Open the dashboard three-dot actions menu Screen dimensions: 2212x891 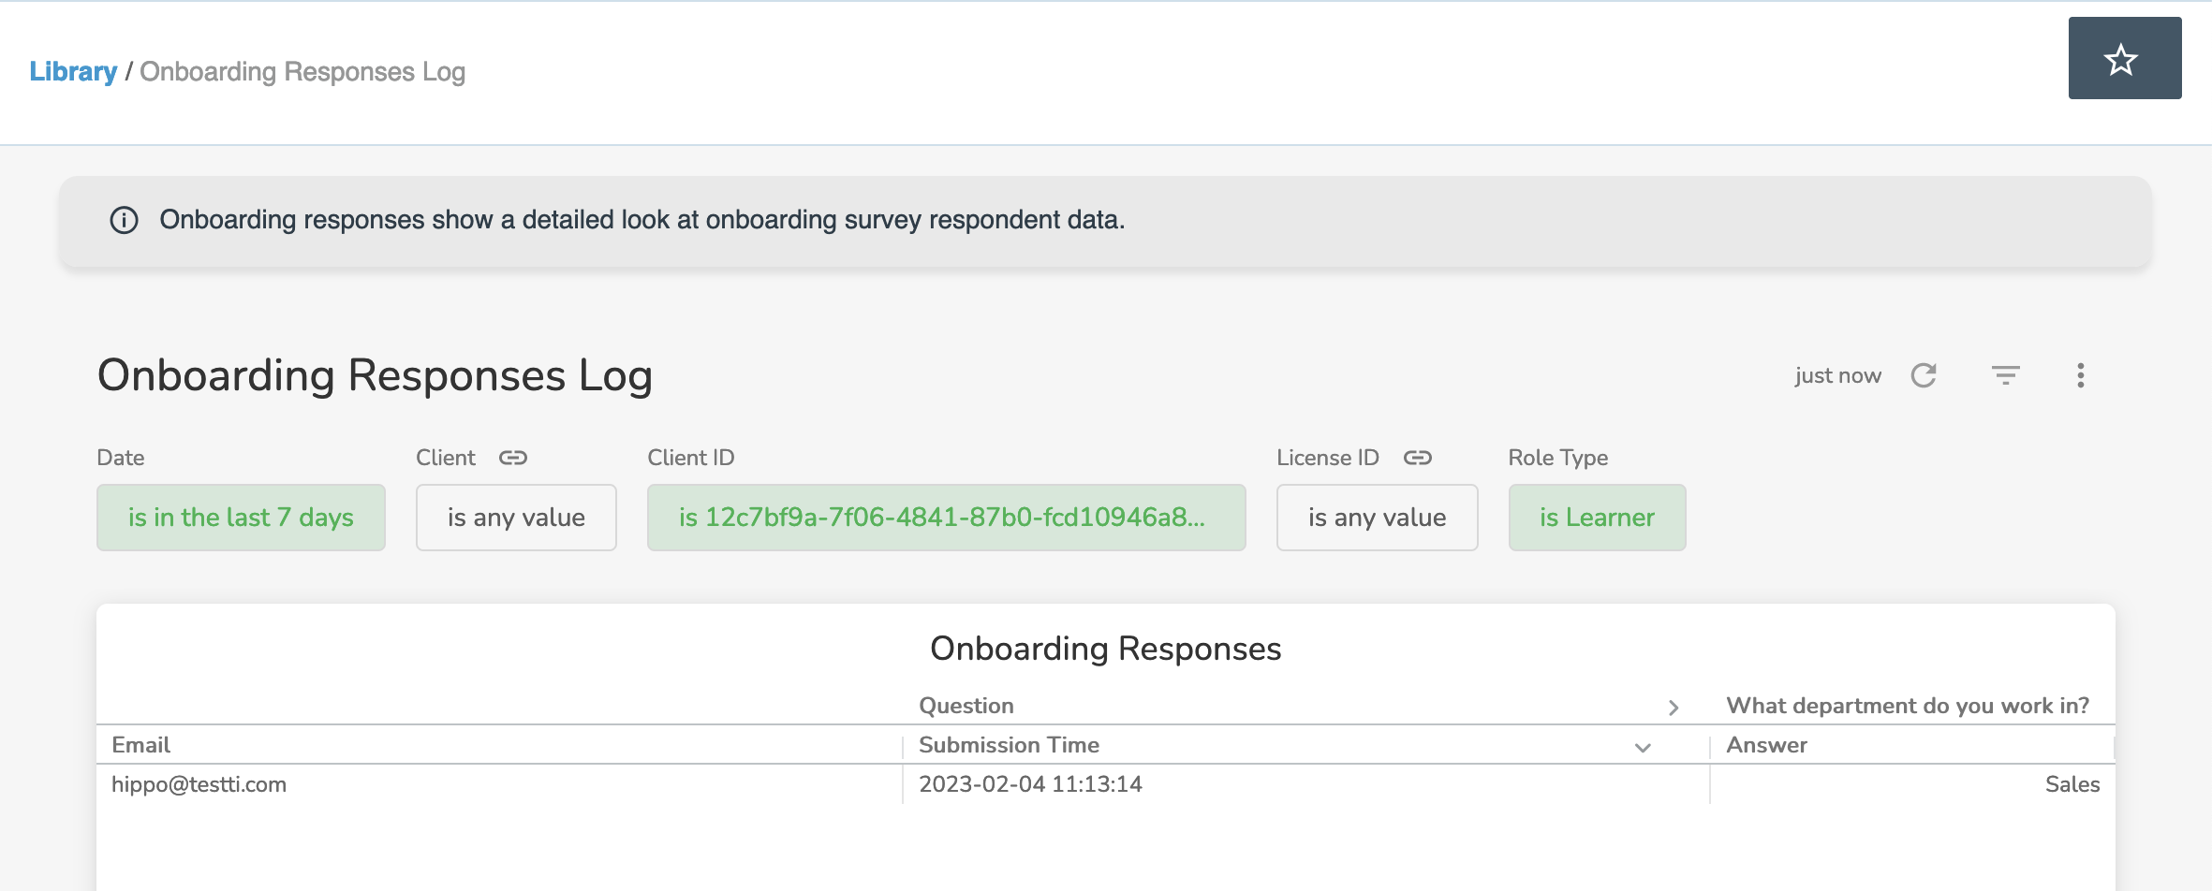(x=2080, y=375)
